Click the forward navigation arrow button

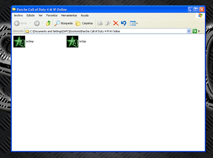37,23
